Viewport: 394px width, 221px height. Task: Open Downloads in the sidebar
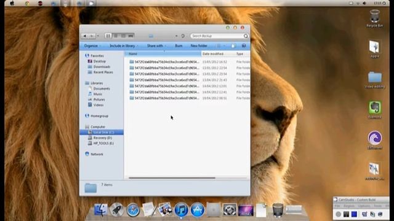98,67
